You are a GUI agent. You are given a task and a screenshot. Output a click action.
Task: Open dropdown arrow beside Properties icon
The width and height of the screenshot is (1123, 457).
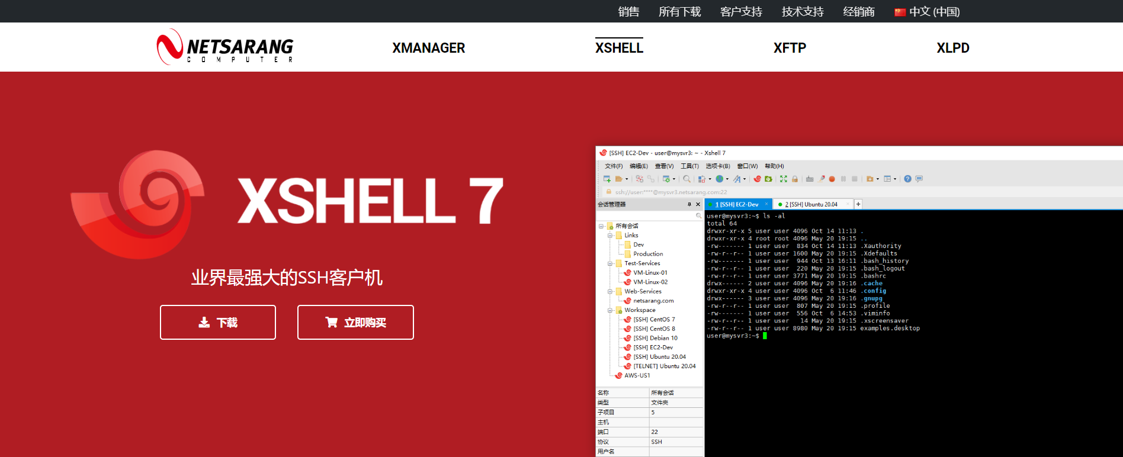coord(674,179)
